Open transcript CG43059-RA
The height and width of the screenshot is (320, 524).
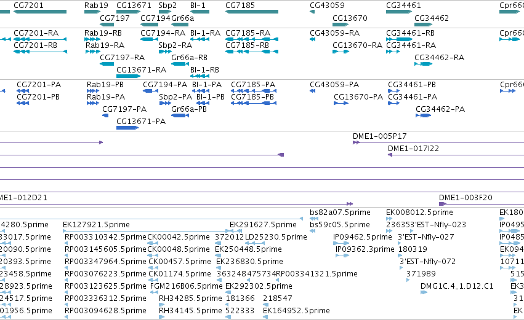[335, 33]
